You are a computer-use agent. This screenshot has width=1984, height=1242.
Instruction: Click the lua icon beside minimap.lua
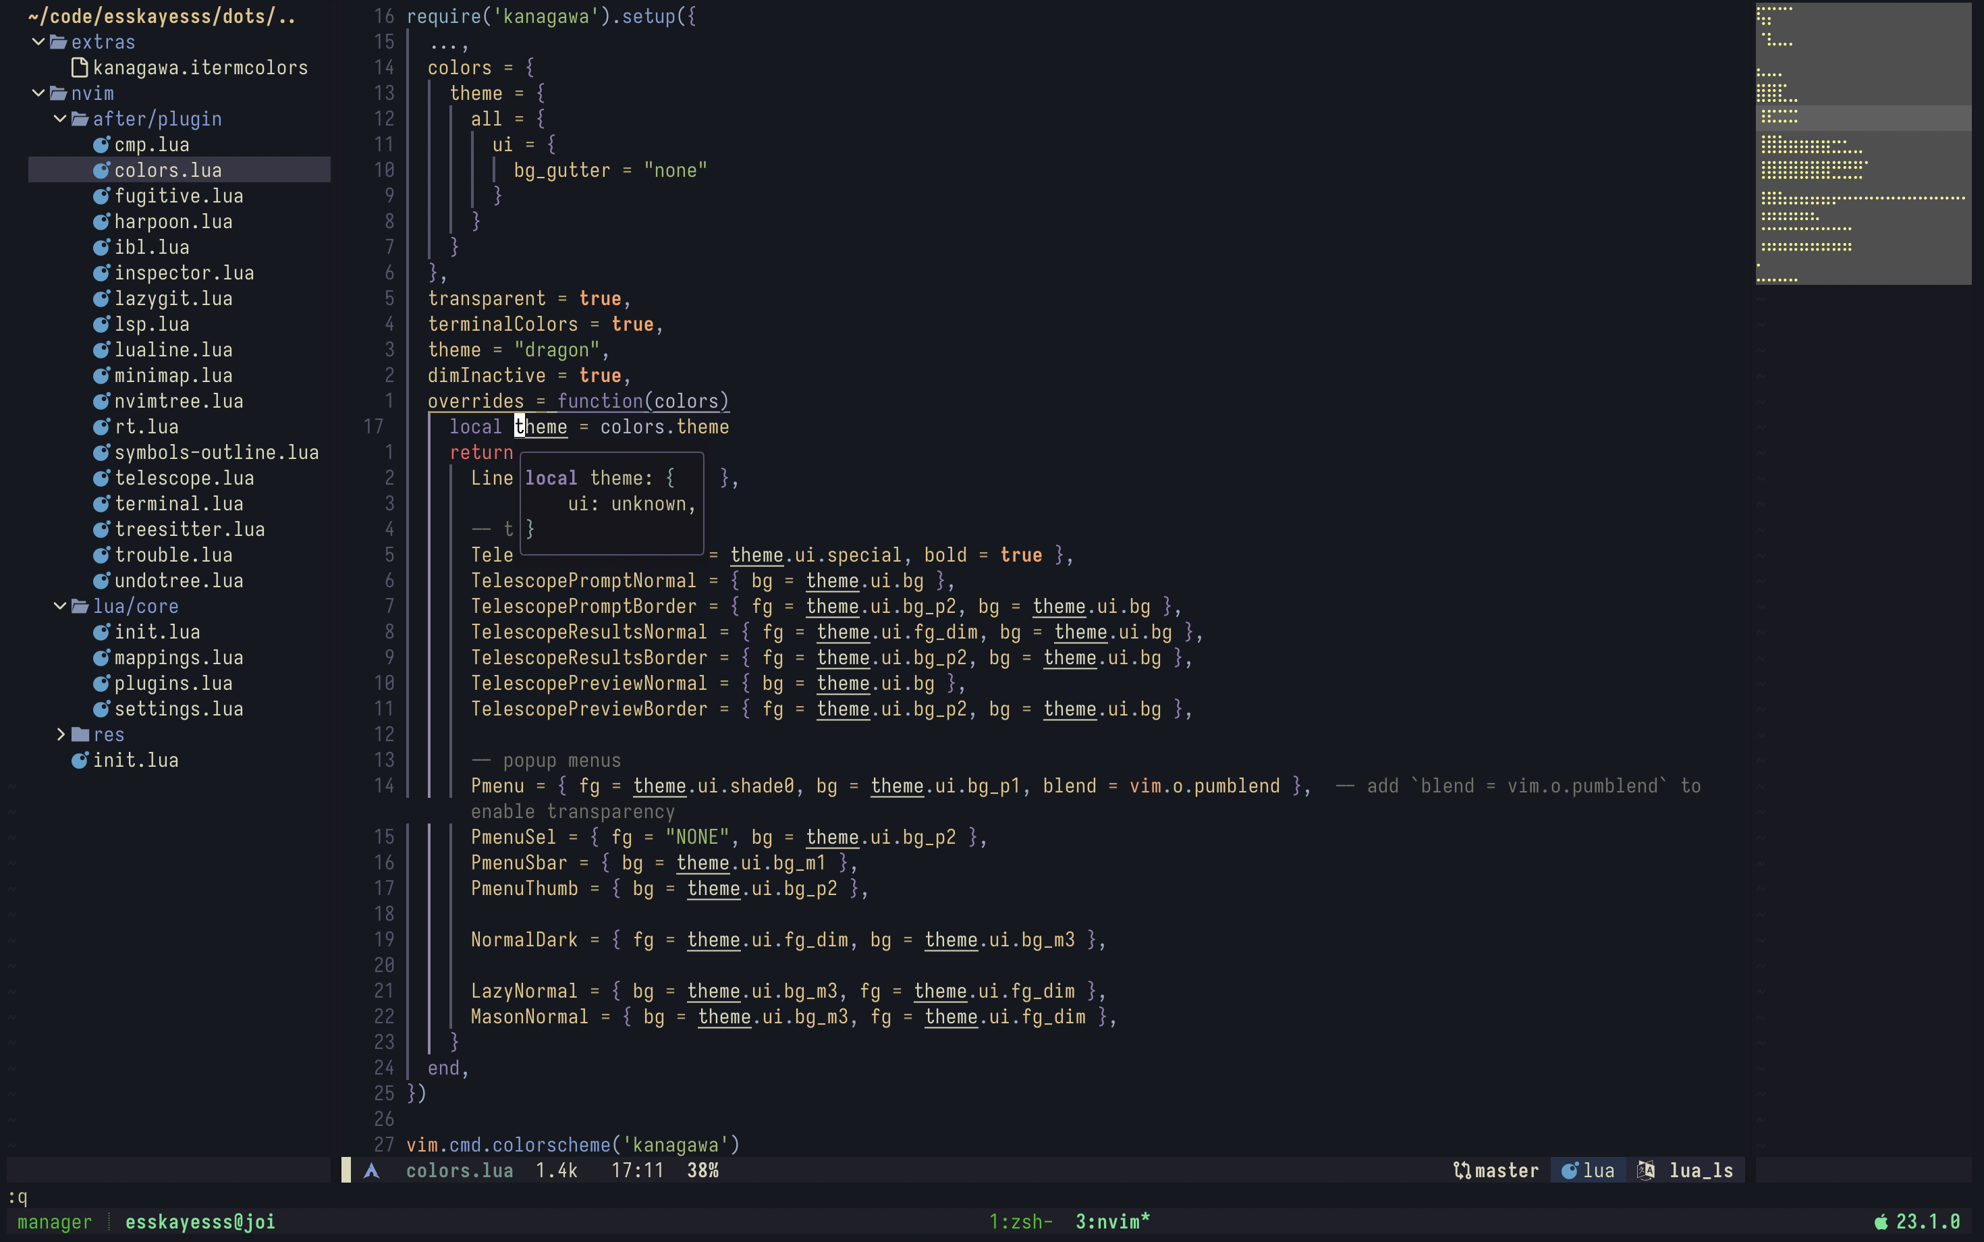101,375
